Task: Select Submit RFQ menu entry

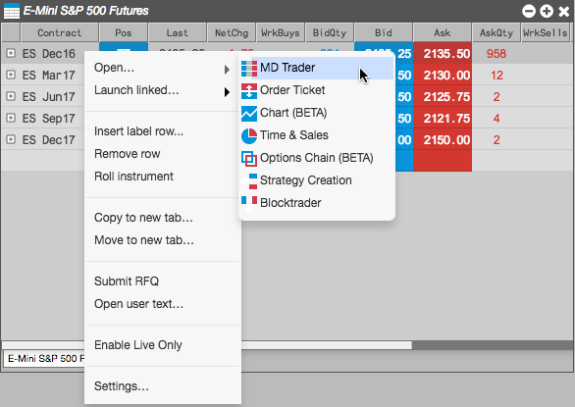Action: click(x=127, y=281)
